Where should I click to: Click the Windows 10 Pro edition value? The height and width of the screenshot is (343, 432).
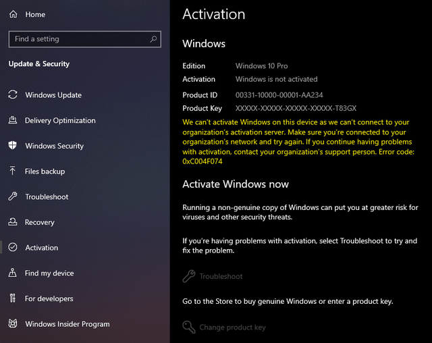[x=261, y=66]
